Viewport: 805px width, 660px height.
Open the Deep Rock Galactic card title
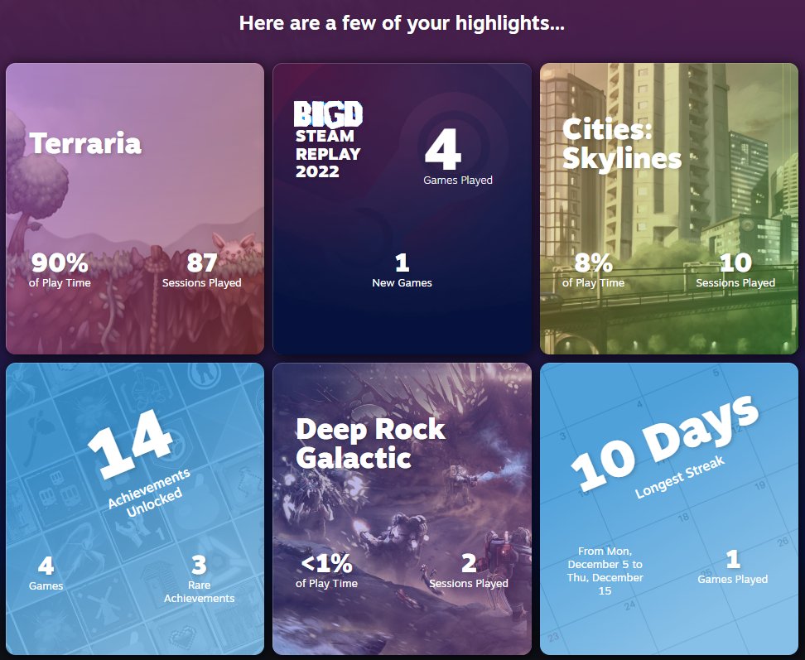370,443
